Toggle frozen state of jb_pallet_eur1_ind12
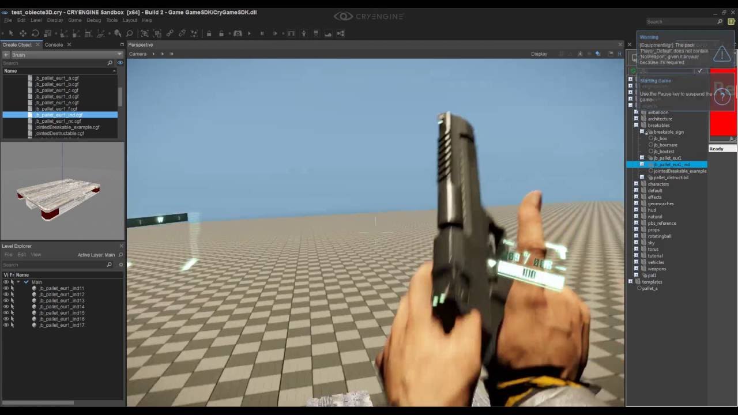 (x=12, y=295)
